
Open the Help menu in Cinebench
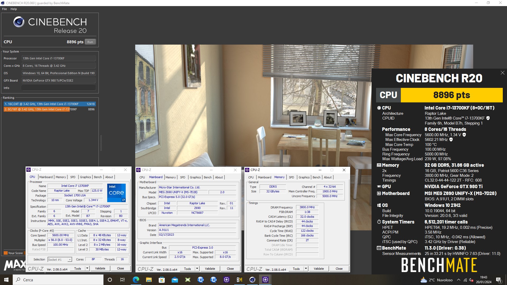14,9
